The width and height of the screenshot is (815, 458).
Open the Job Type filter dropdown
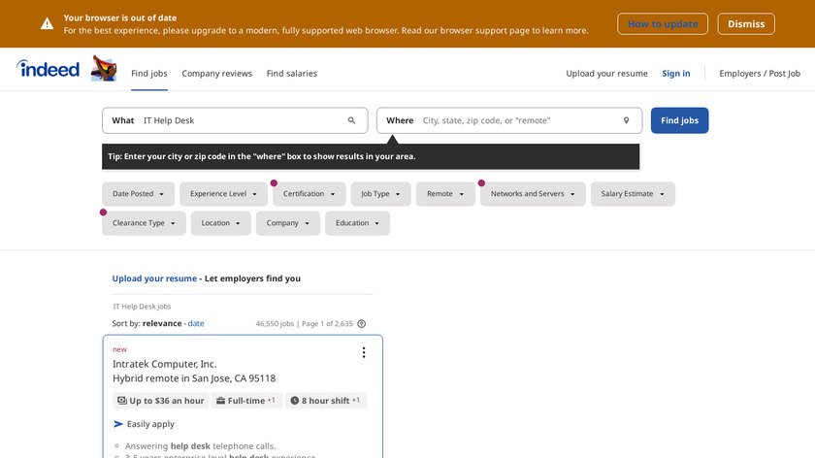coord(380,194)
